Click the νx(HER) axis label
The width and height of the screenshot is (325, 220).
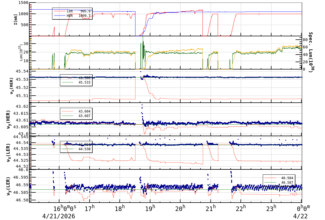pyautogui.click(x=11, y=86)
